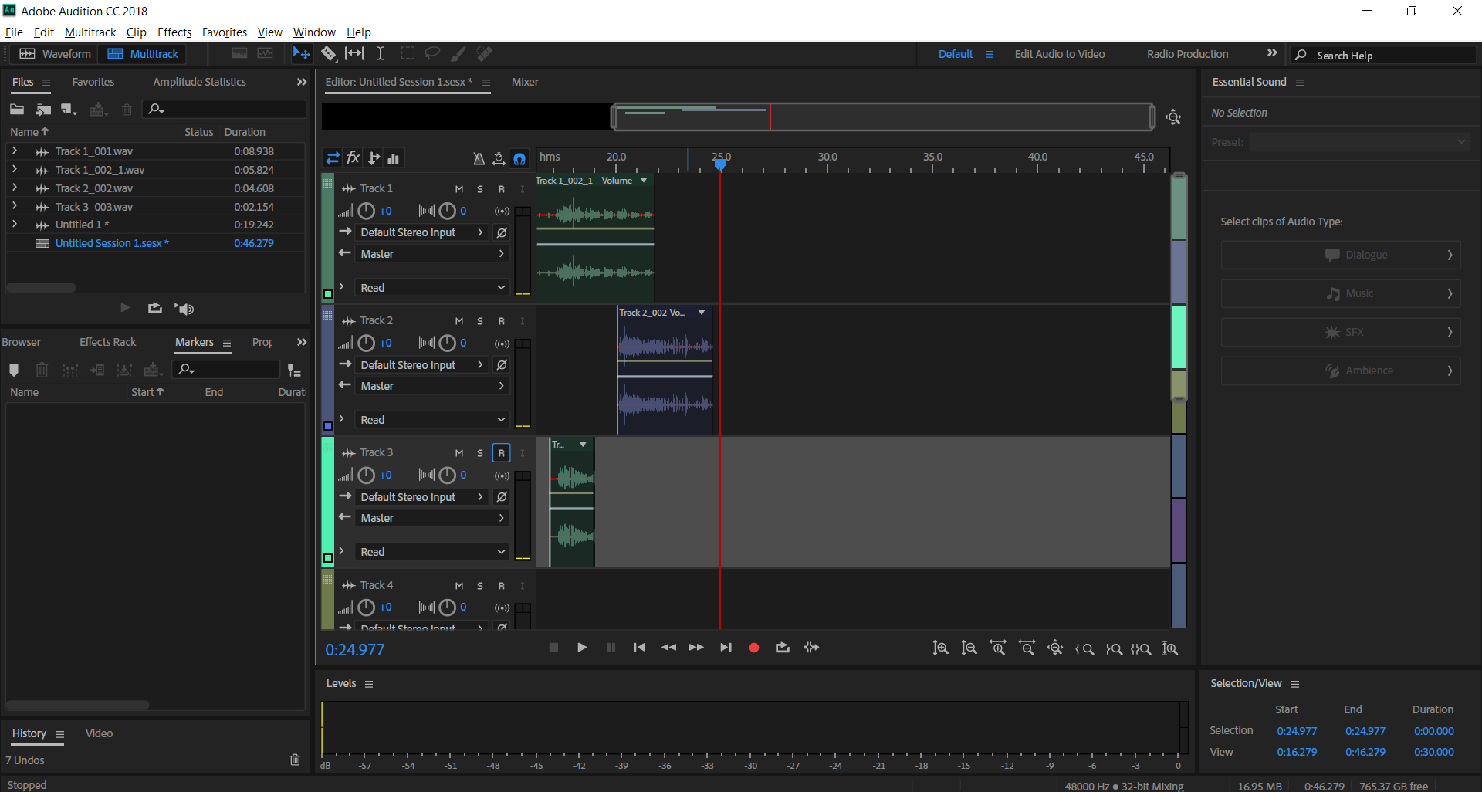1482x792 pixels.
Task: Select the Lasso selection tool
Action: point(432,53)
